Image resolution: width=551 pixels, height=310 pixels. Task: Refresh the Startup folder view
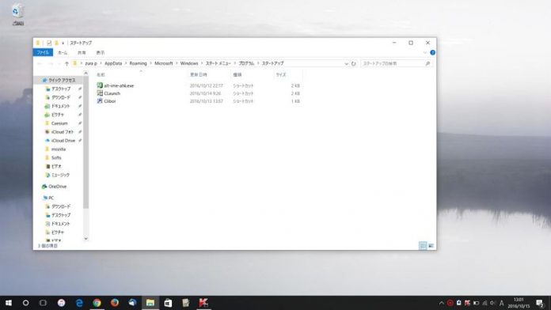[354, 63]
